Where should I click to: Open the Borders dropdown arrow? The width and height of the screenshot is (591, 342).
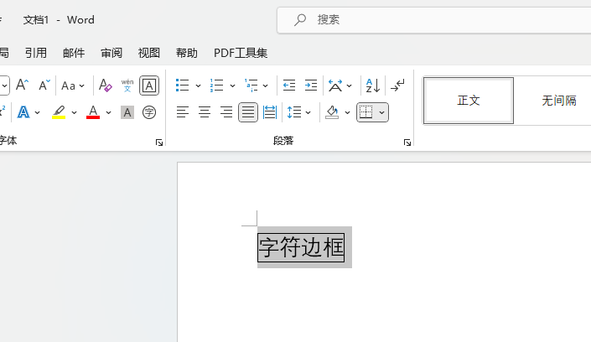pos(382,112)
